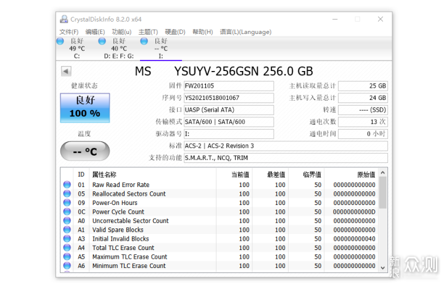
Task: Click raw value 00000000000D
Action: click(354, 212)
